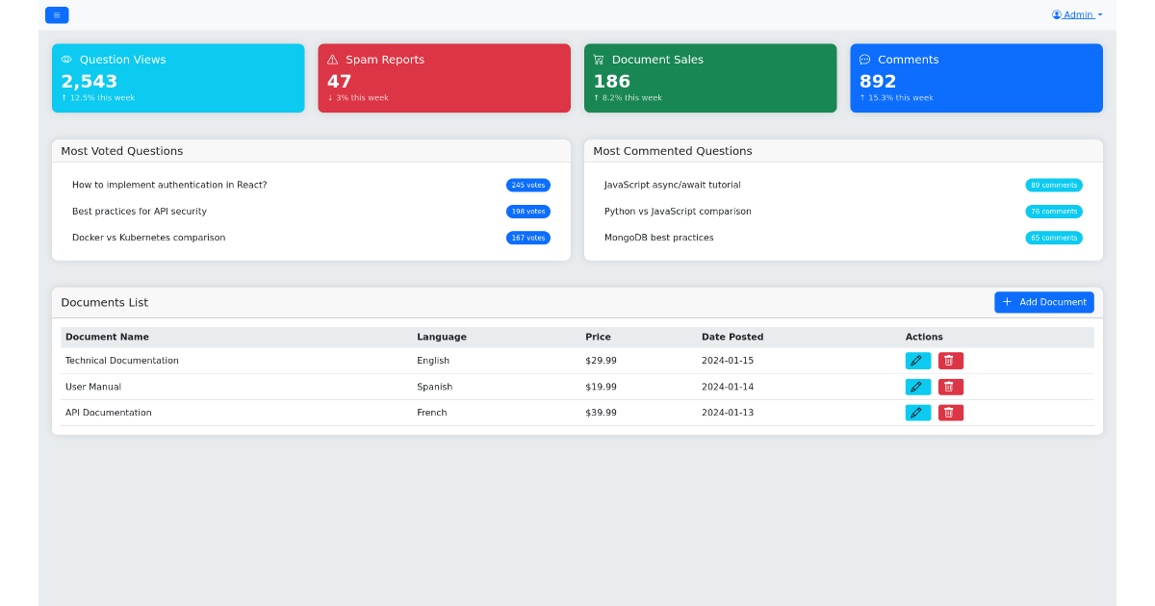Click the Admin profile person icon
Image resolution: width=1155 pixels, height=606 pixels.
tap(1056, 13)
